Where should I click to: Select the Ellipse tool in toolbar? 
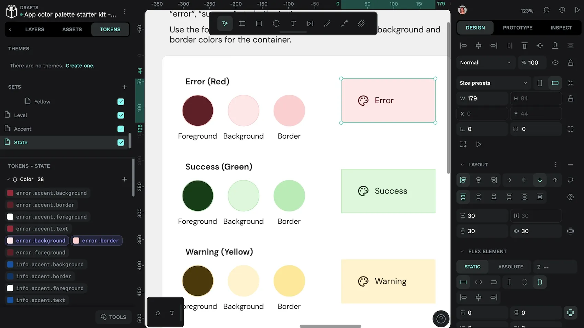[x=276, y=24]
